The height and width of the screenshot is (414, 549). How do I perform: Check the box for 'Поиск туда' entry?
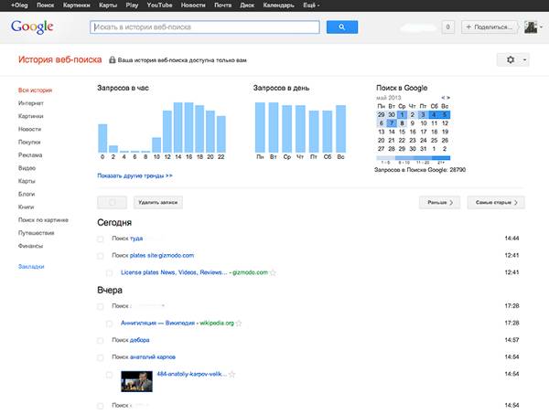(x=100, y=239)
